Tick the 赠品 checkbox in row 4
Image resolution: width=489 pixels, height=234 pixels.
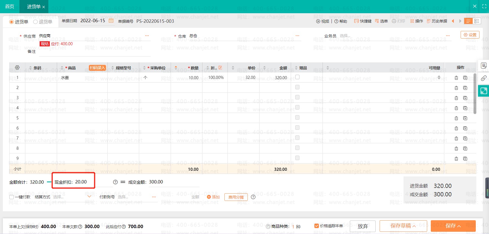pos(297,107)
